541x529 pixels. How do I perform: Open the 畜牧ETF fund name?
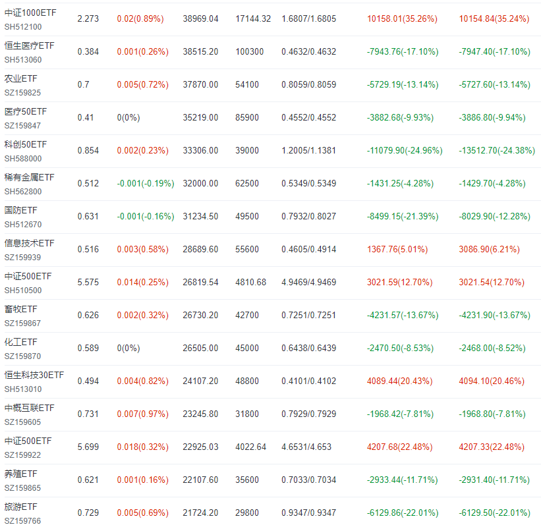point(20,309)
